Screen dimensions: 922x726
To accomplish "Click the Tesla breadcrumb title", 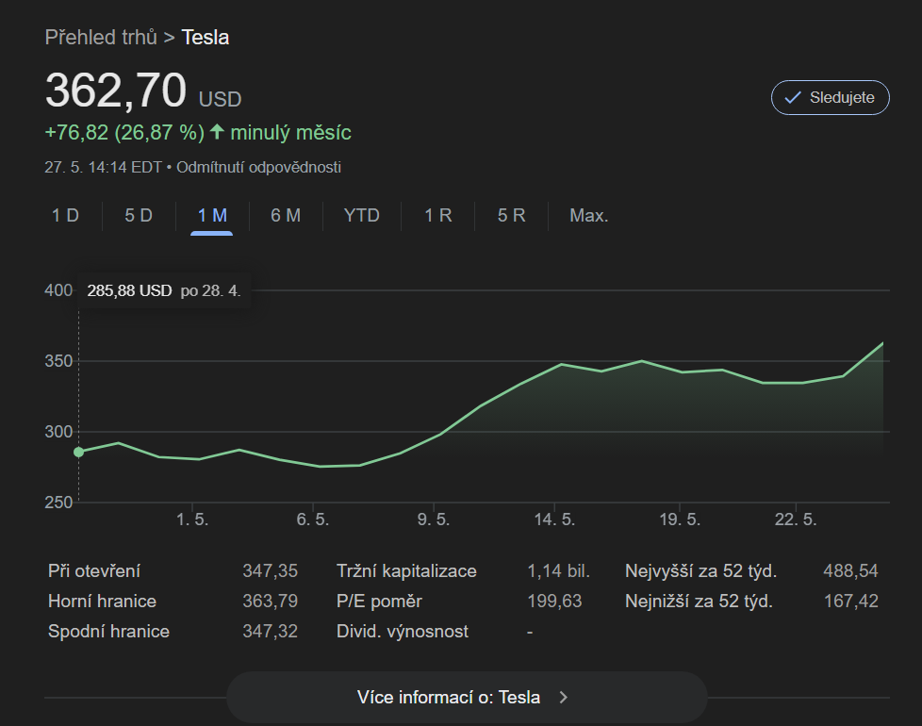I will point(206,38).
